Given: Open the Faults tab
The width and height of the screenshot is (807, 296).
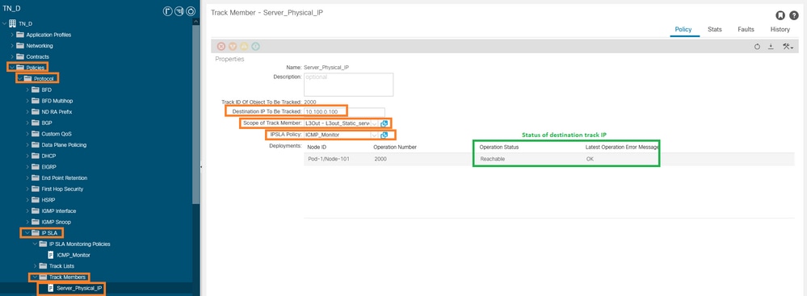Looking at the screenshot, I should coord(746,30).
